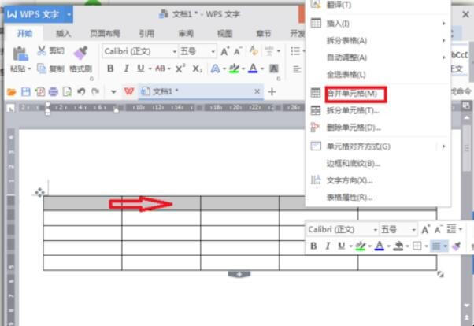Click the add-row plus handle below table
The image size is (474, 326).
pos(239,274)
